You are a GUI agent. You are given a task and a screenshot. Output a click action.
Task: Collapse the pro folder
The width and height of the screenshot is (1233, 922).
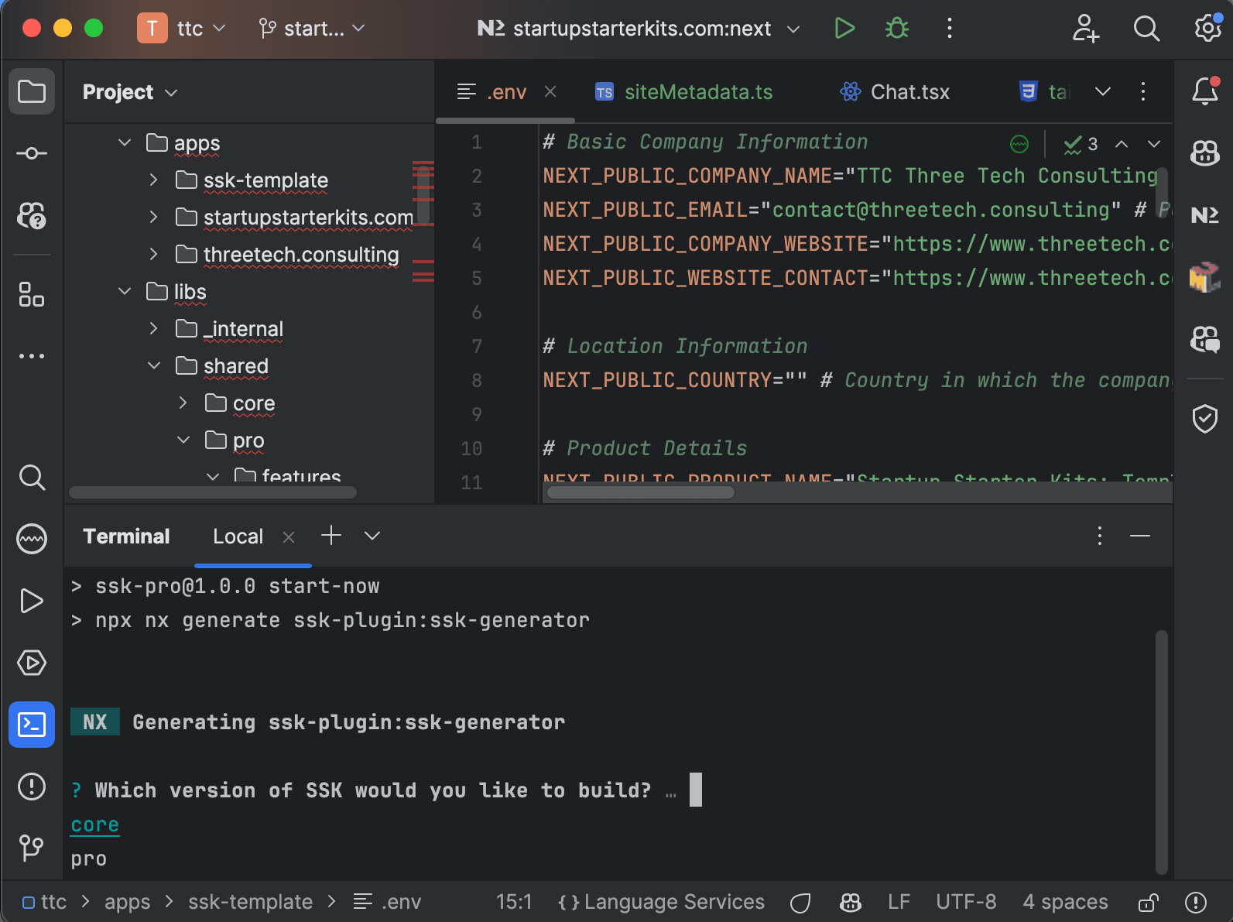pyautogui.click(x=183, y=440)
